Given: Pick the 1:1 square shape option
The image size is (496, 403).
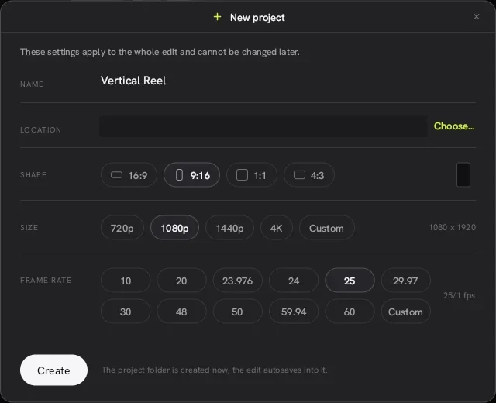Looking at the screenshot, I should (252, 175).
